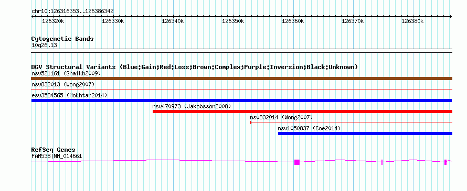Viewport: 467px width, 191px height.
Task: Click the brown nsv521161 complex variant bar
Action: pyautogui.click(x=242, y=78)
